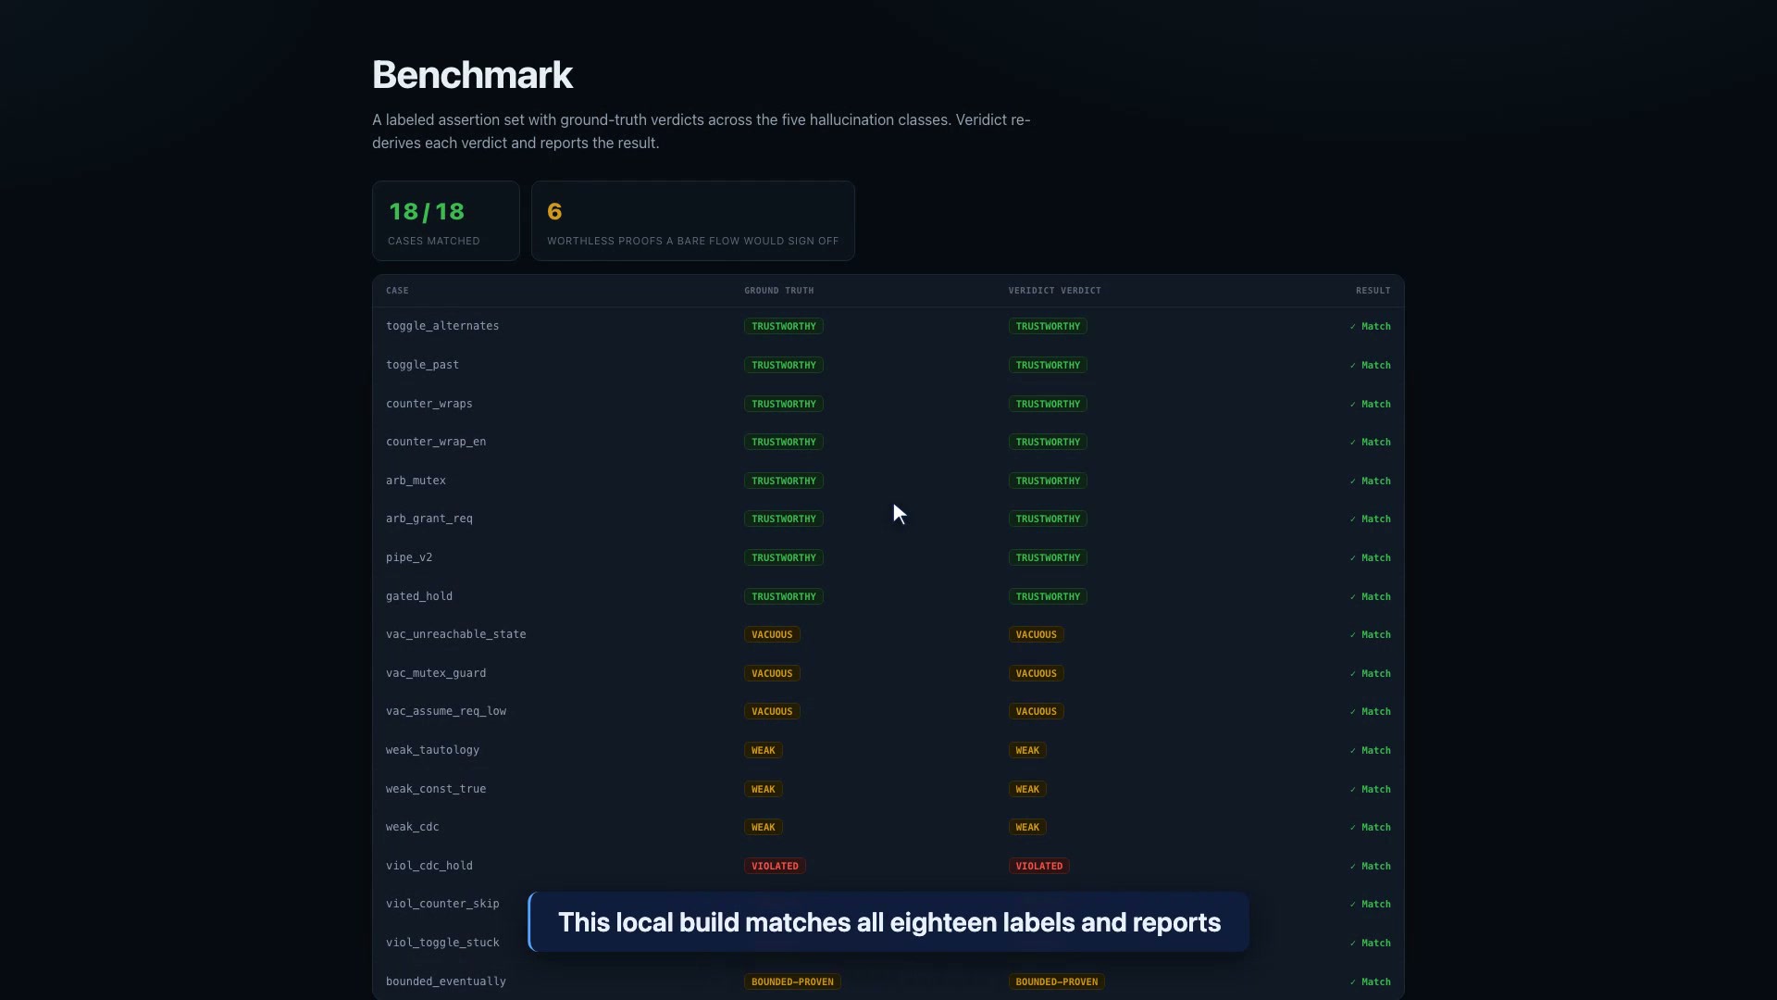Image resolution: width=1777 pixels, height=1000 pixels.
Task: Click vac_mutex_guard Veridict verdict VACUOUS badge
Action: 1037,673
